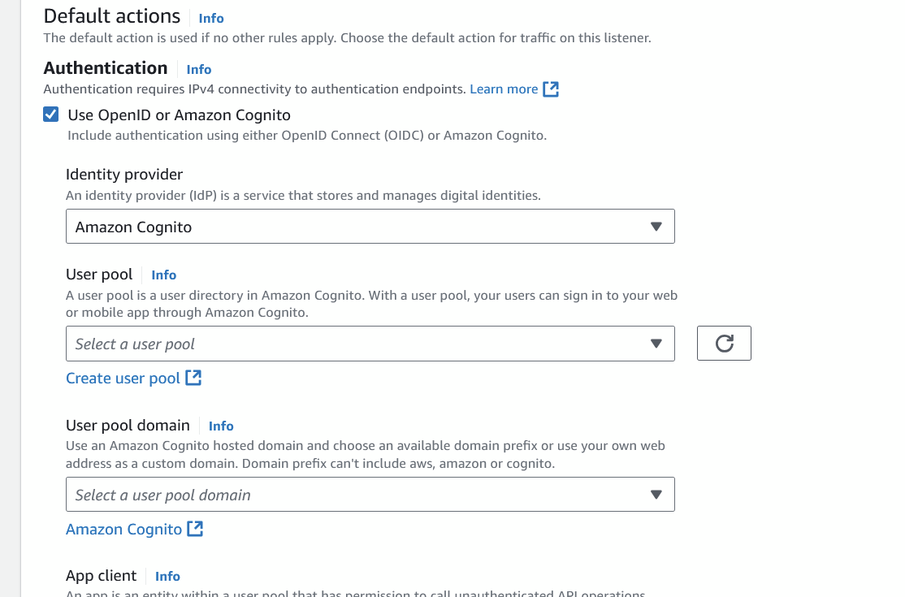The height and width of the screenshot is (597, 905).
Task: Click external link icon beside Amazon Cognito link
Action: click(x=195, y=529)
